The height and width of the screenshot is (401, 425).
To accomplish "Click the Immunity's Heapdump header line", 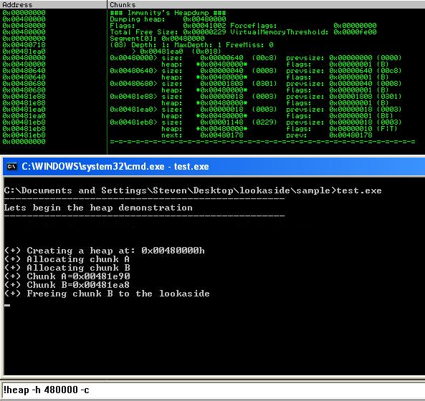I will 168,13.
